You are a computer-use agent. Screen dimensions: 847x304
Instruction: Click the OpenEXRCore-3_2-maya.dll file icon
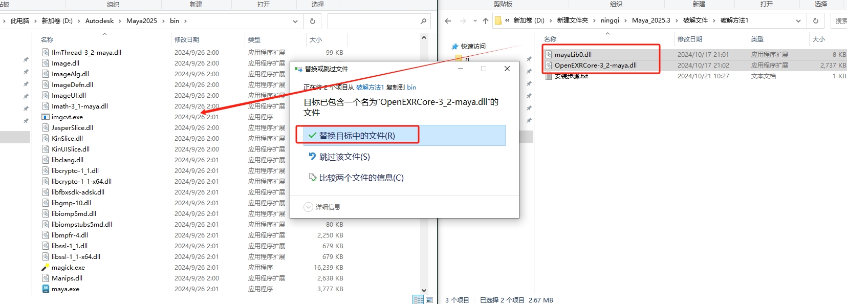[549, 65]
